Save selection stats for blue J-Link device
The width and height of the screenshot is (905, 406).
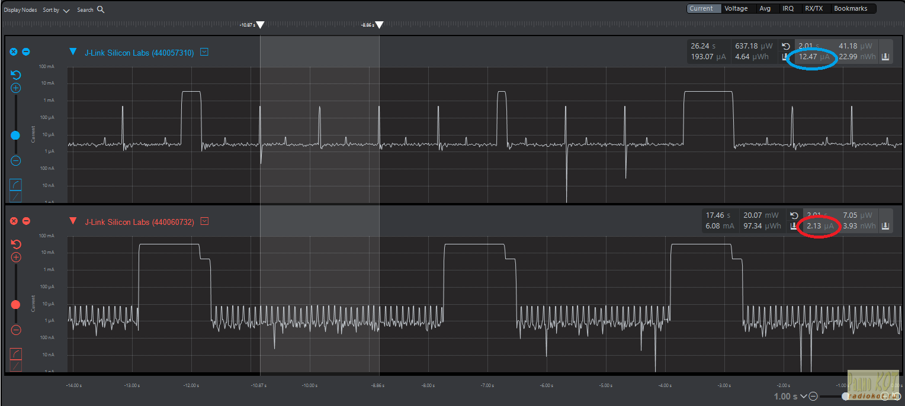point(885,57)
